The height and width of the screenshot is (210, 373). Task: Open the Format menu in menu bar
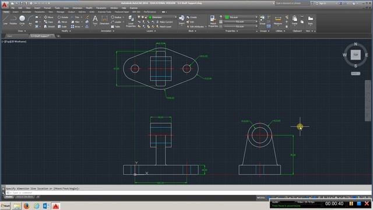coord(47,8)
